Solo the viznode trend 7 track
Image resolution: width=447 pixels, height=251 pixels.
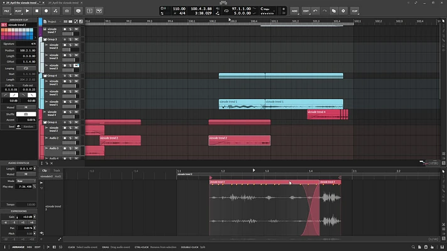(70, 29)
